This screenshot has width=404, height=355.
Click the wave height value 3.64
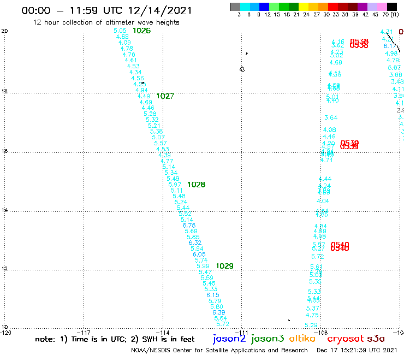click(x=331, y=117)
